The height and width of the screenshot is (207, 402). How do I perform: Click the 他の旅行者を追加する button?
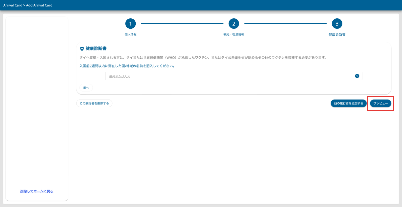pos(348,103)
